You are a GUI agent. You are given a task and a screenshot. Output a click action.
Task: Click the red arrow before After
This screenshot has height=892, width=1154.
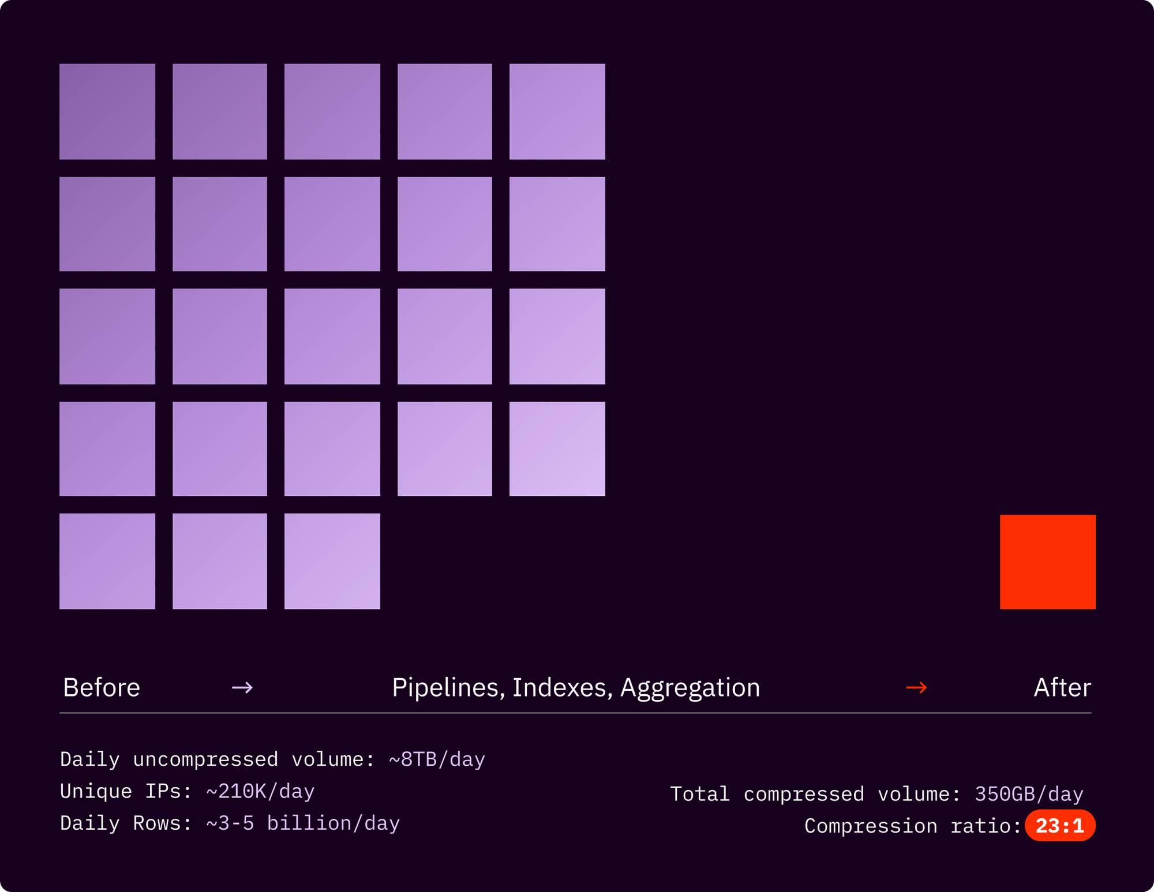click(x=916, y=687)
